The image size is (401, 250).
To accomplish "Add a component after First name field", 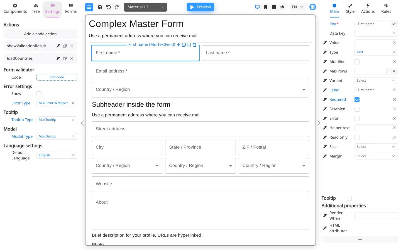I will coord(179,45).
